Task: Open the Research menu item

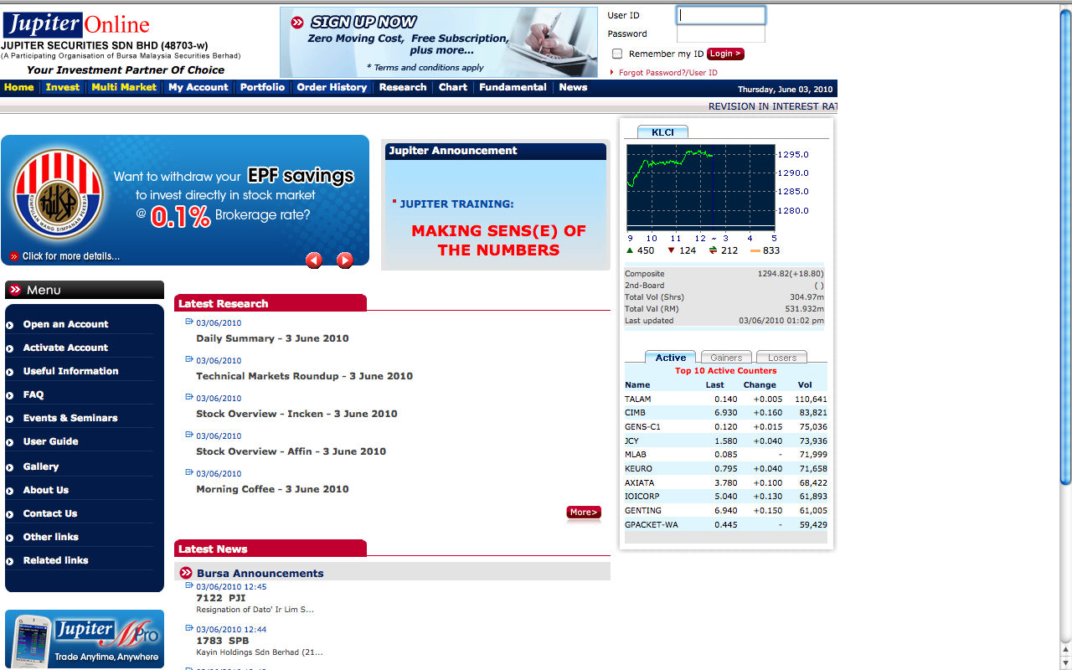Action: (403, 87)
